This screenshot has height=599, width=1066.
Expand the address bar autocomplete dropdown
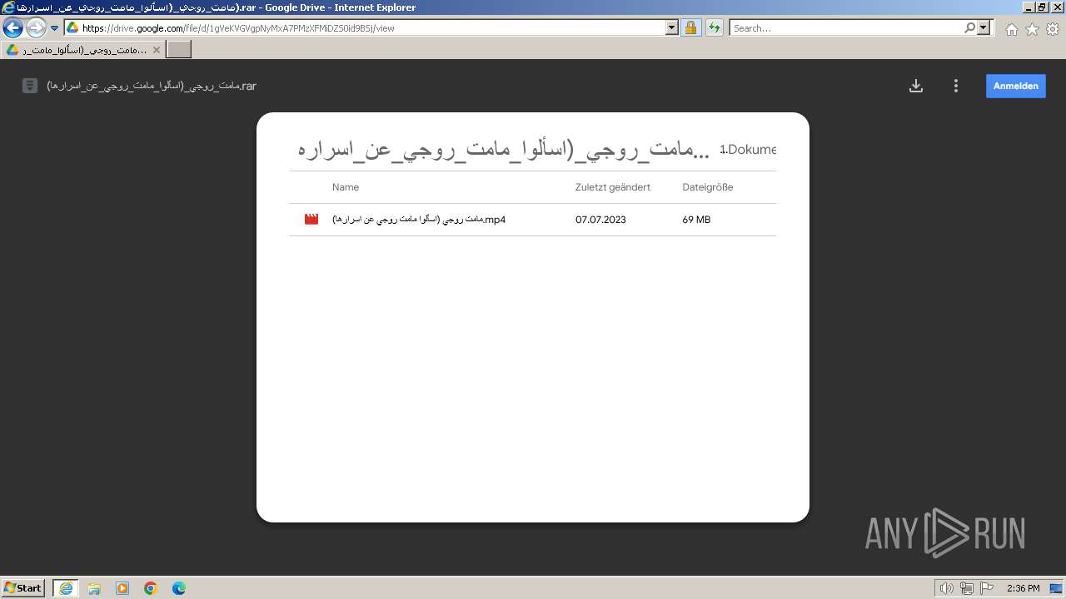coord(672,27)
